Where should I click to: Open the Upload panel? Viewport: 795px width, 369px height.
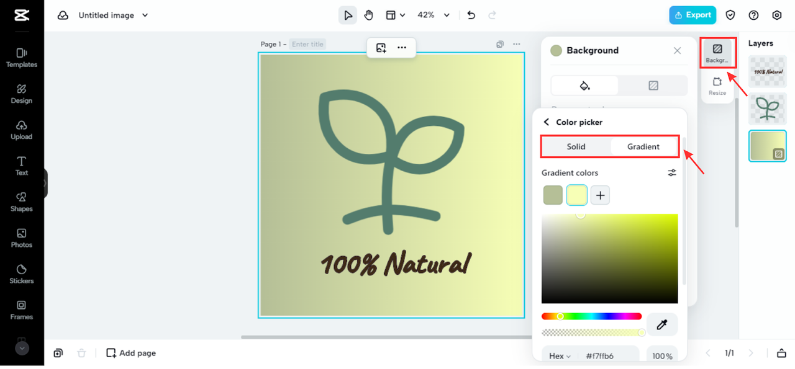22,130
